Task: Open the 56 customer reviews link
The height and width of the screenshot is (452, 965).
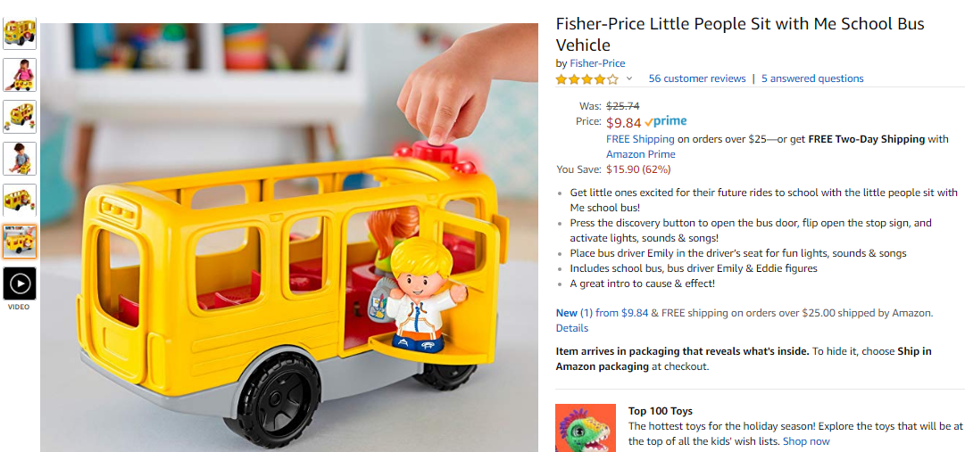Action: pos(697,78)
